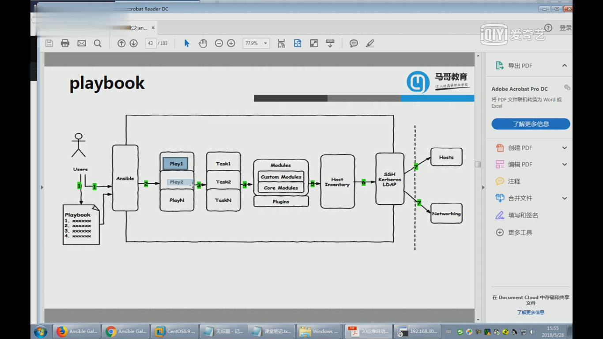Zoom out with the minus button
Screen dimensions: 603x339
(219, 43)
